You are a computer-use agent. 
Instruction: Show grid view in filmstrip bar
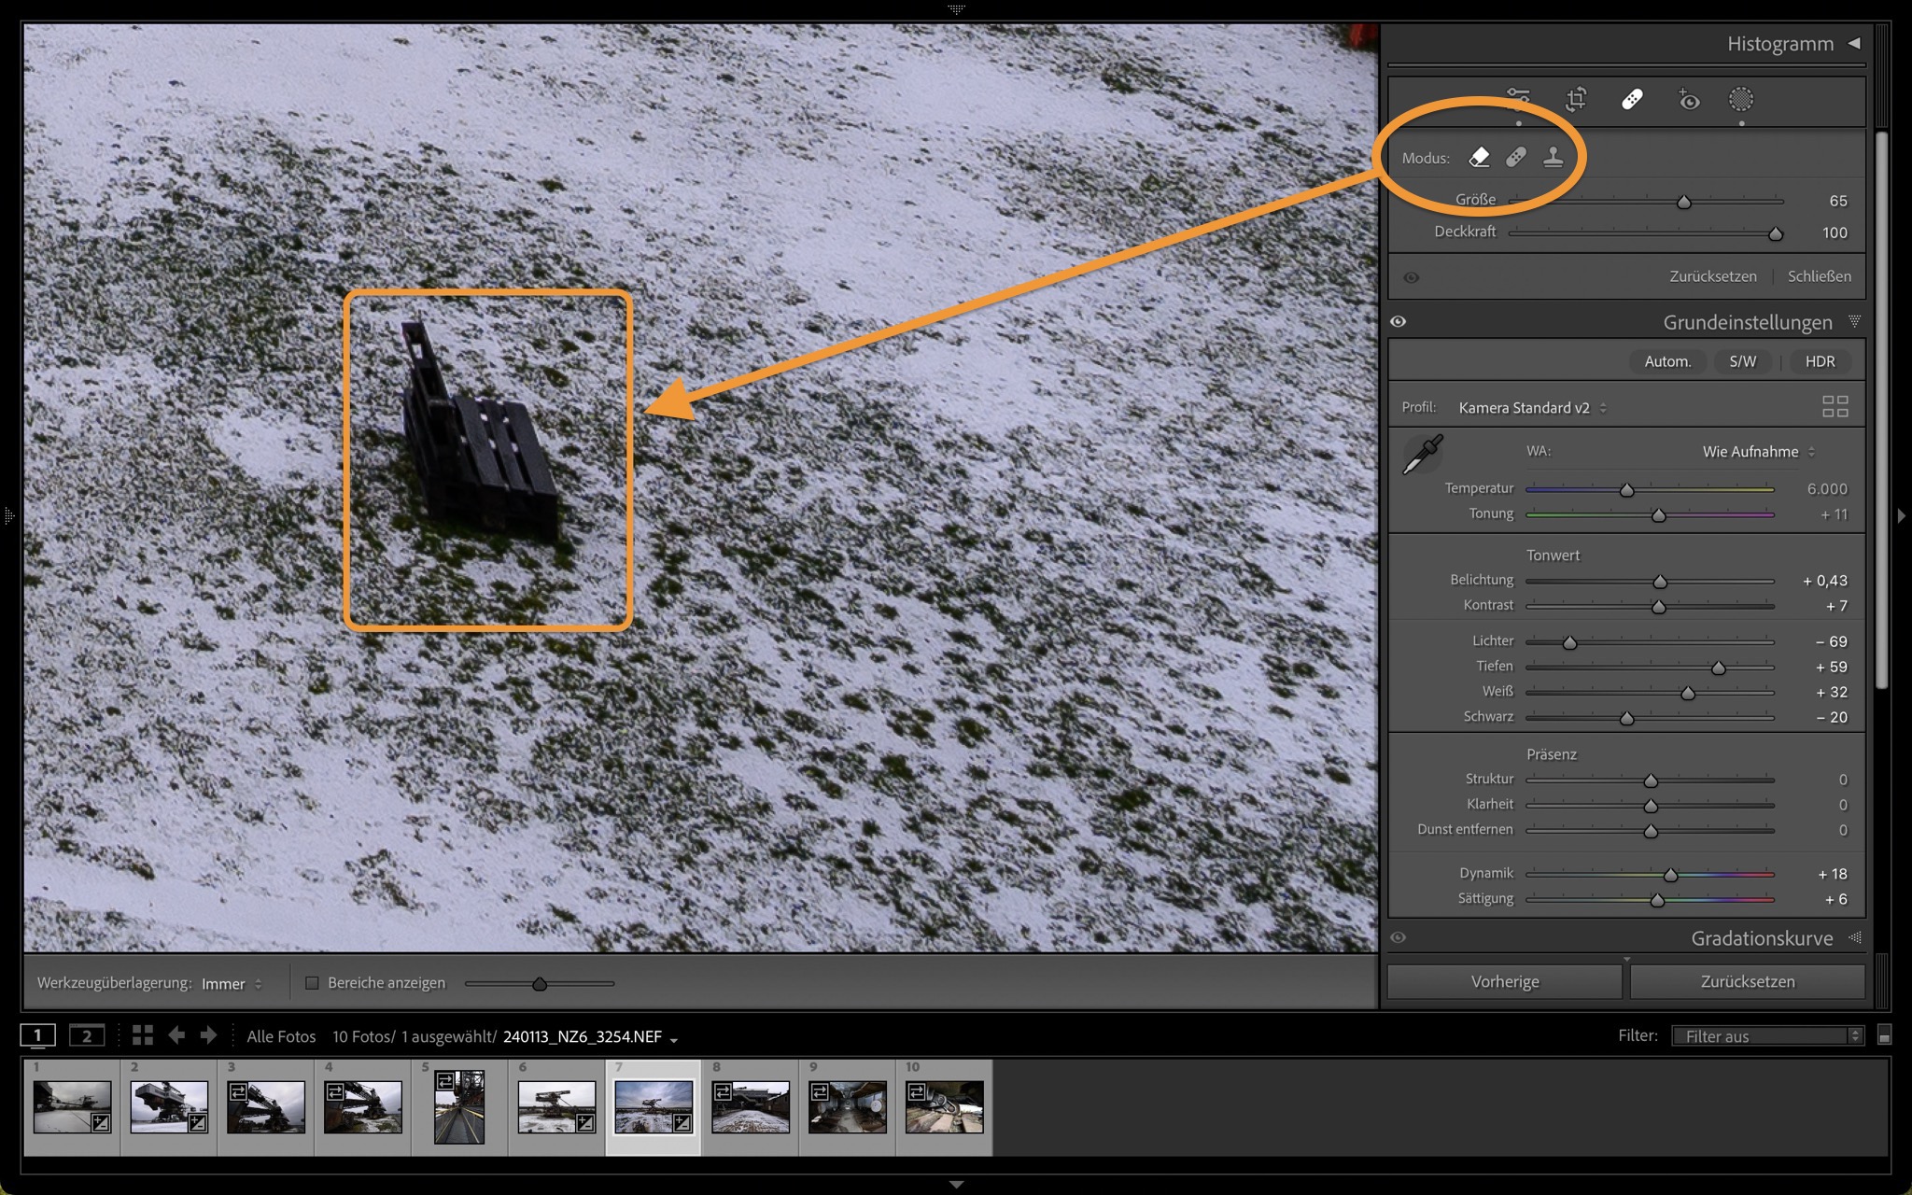point(142,1035)
